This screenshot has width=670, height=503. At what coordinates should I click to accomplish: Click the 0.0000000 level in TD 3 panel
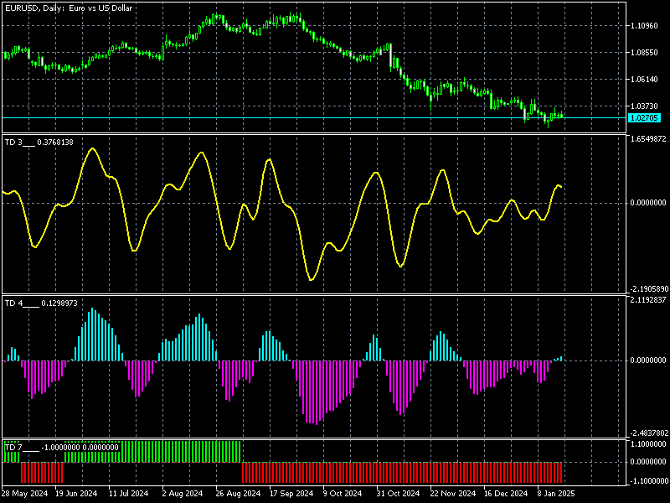[647, 203]
